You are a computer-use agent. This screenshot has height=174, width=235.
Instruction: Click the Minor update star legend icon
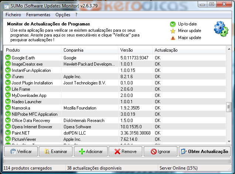click(173, 31)
